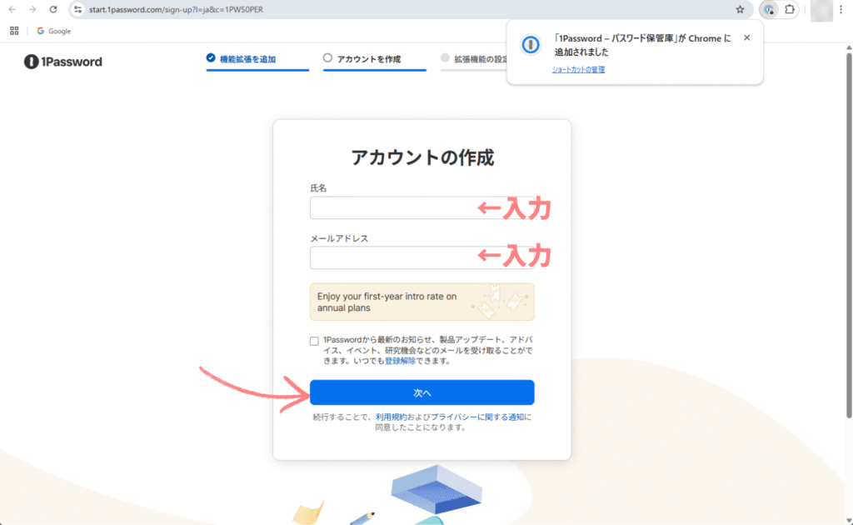Focus the 氏名 input field

pyautogui.click(x=422, y=207)
